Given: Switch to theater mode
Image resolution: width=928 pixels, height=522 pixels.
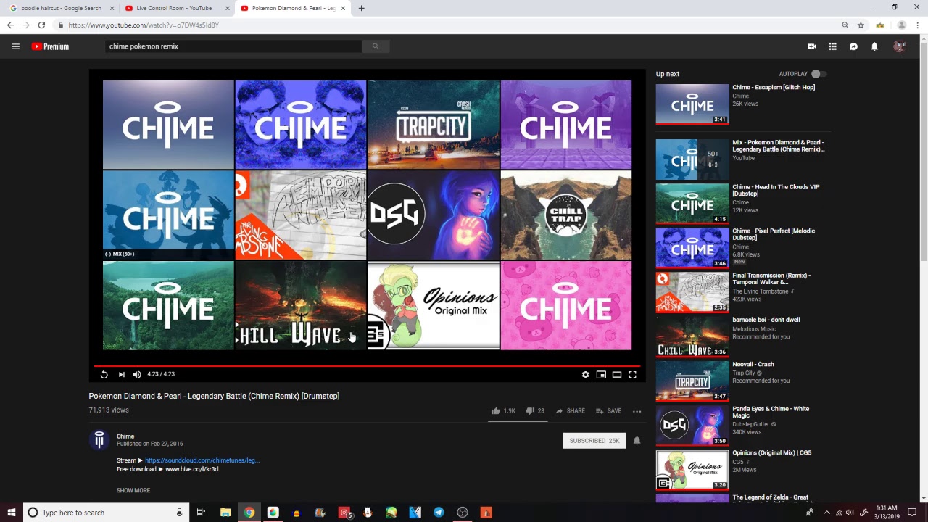Looking at the screenshot, I should coord(617,374).
